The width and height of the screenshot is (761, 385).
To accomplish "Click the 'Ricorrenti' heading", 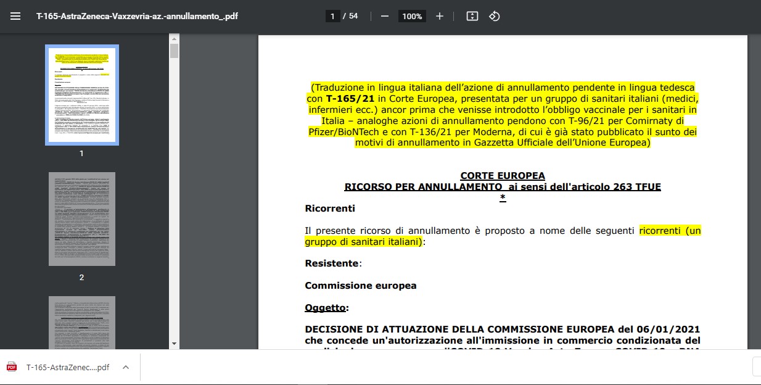I will point(330,209).
